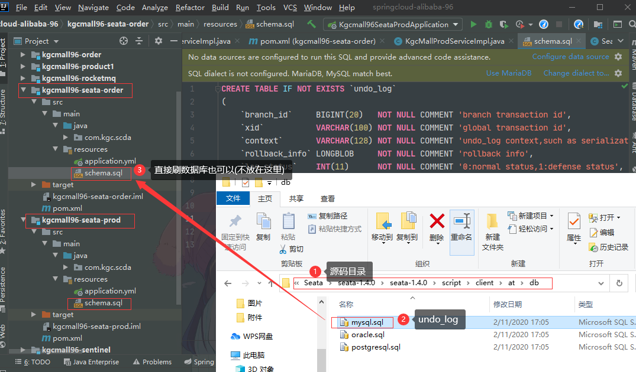The width and height of the screenshot is (636, 372).
Task: Collapse the kgcmall96-seata-order module
Action: pyautogui.click(x=23, y=90)
